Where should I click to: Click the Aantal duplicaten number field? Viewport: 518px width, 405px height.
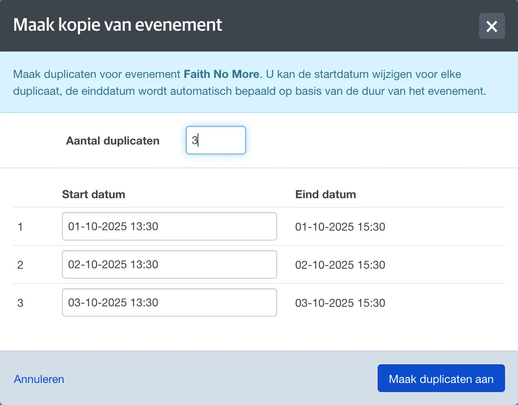coord(216,140)
